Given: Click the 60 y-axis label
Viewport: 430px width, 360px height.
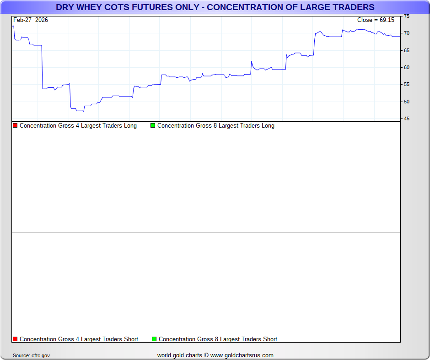Looking at the screenshot, I should pos(406,67).
